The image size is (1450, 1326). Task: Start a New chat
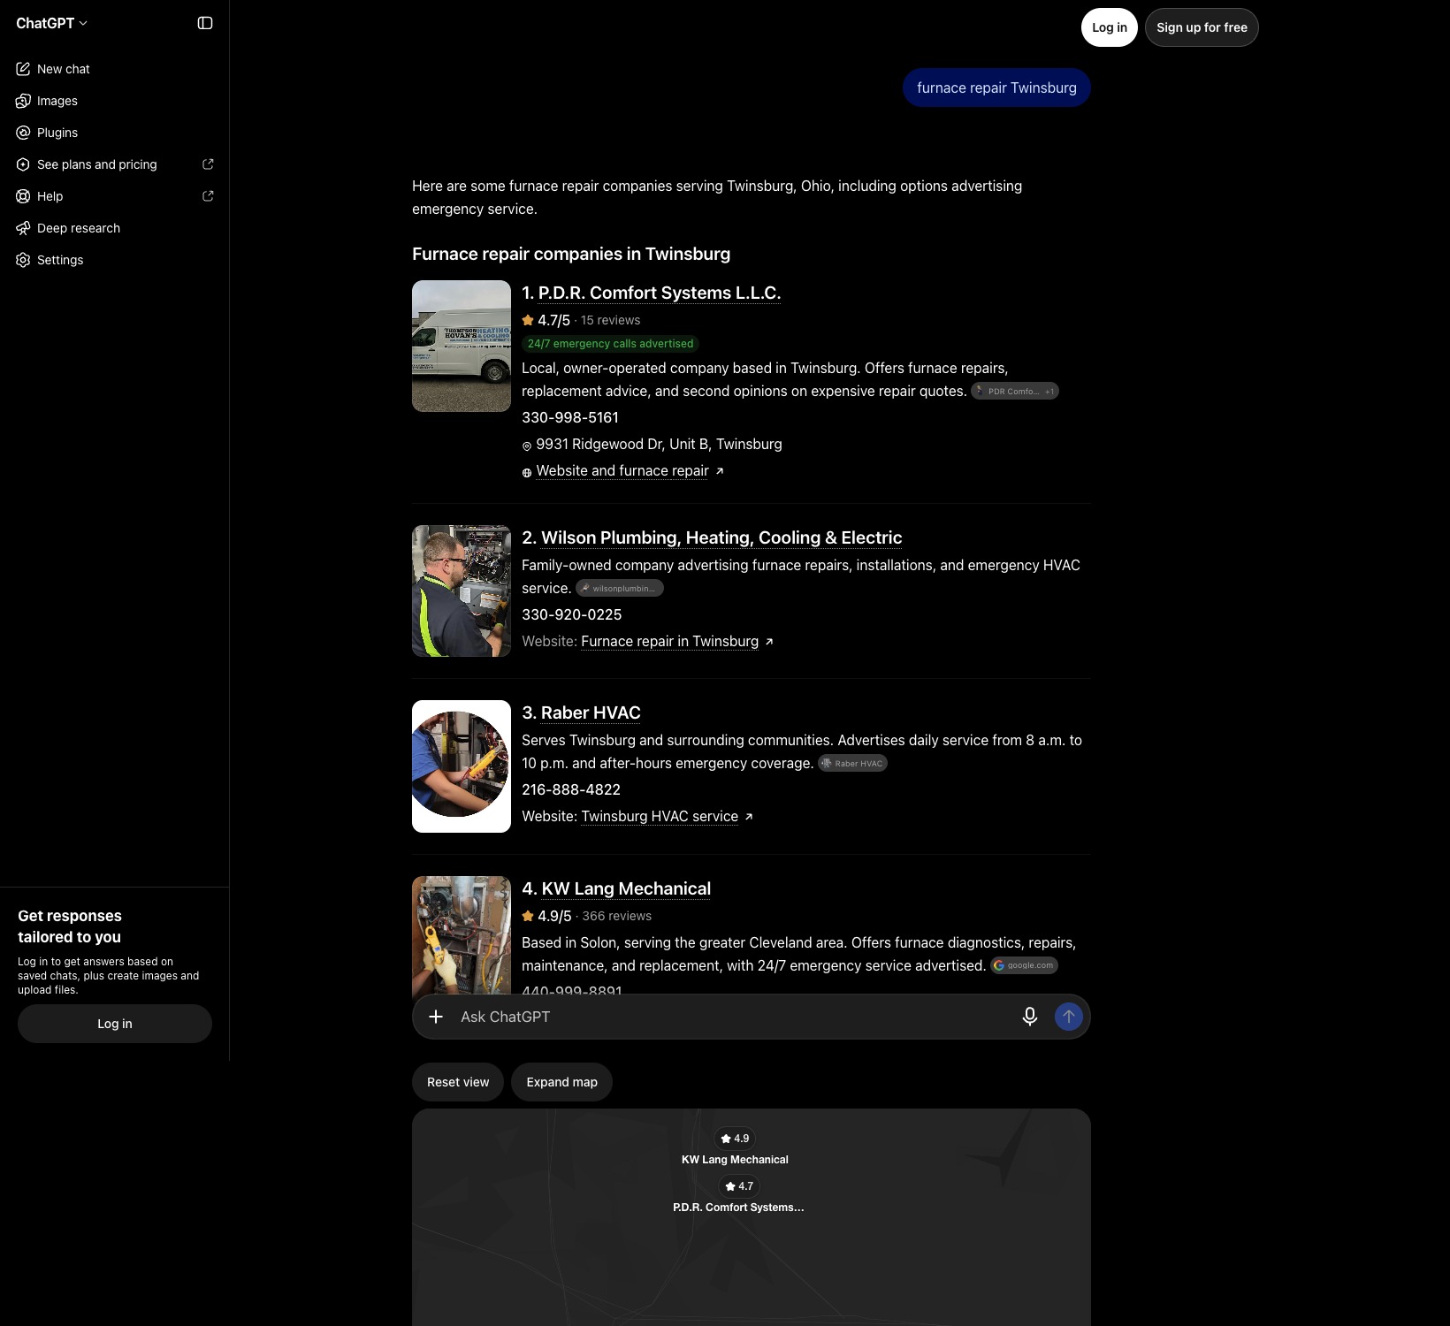(115, 69)
